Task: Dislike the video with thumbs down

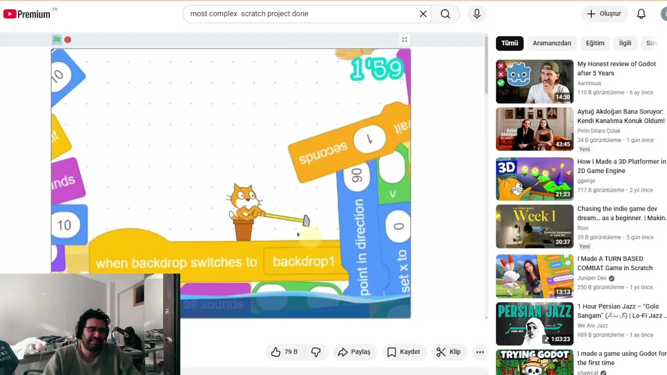Action: click(x=316, y=352)
